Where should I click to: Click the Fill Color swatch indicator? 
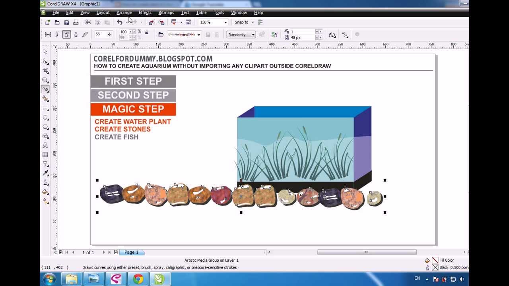click(435, 261)
